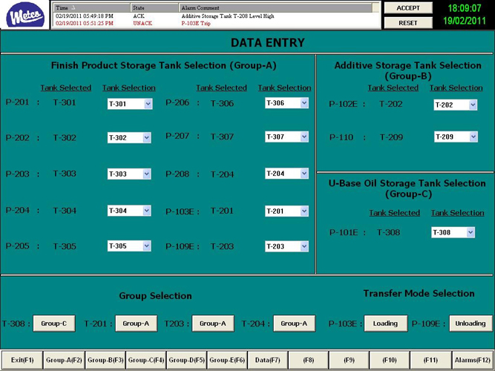Image resolution: width=495 pixels, height=371 pixels.
Task: Click the ACCEPT alarm button
Action: pos(408,8)
